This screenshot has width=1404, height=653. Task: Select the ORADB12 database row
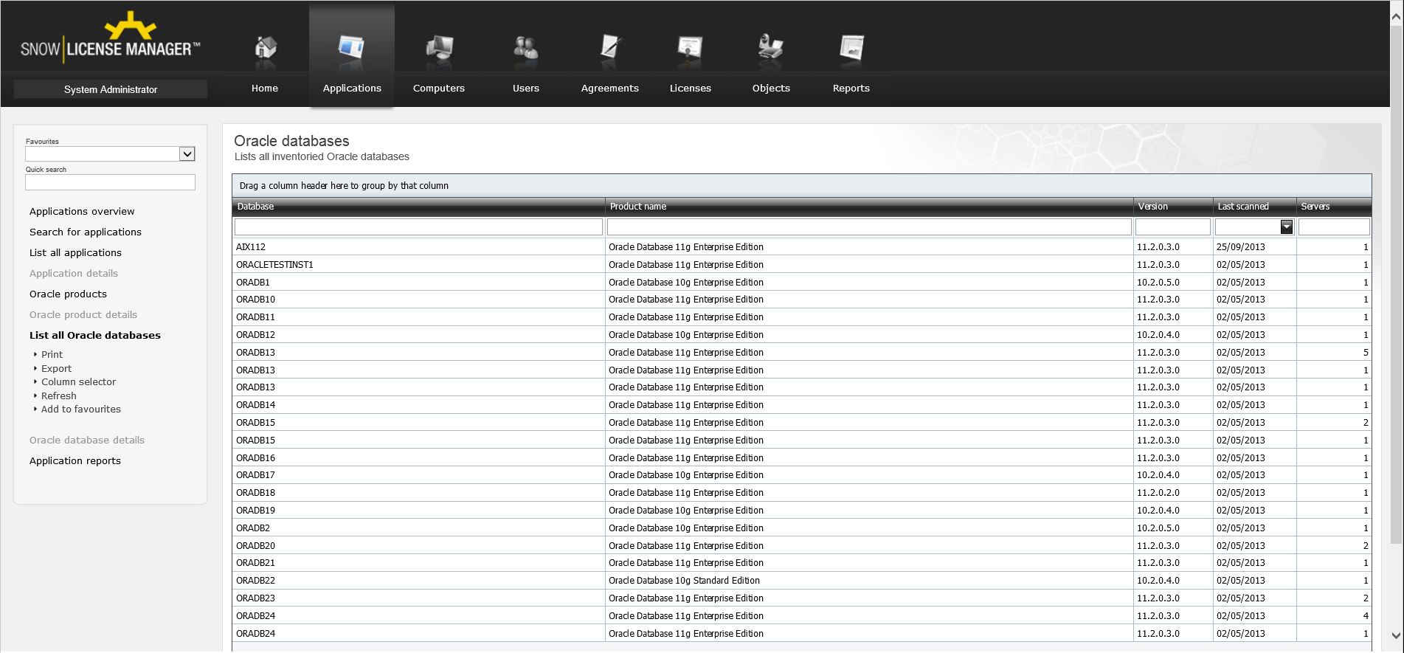[802, 335]
